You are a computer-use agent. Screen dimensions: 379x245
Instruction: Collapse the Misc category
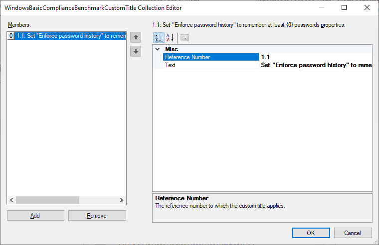(158, 49)
